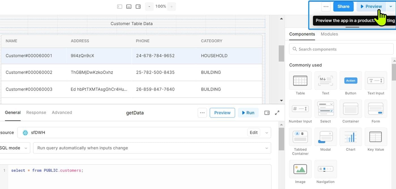396x189 pixels.
Task: Open the Response tab
Action: (36, 113)
